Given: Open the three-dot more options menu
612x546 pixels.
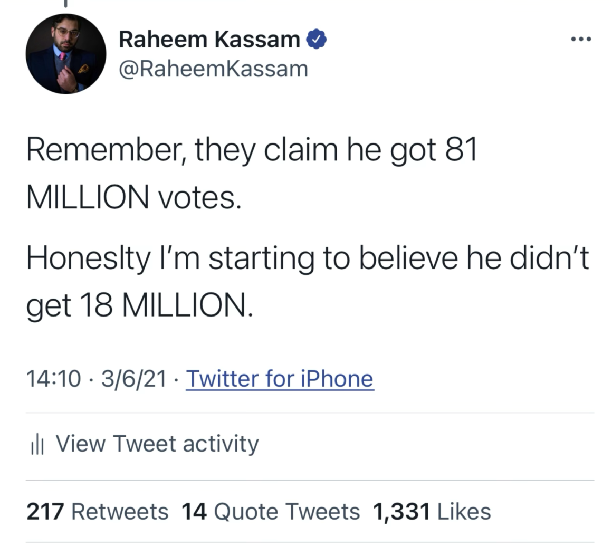Looking at the screenshot, I should (x=581, y=39).
